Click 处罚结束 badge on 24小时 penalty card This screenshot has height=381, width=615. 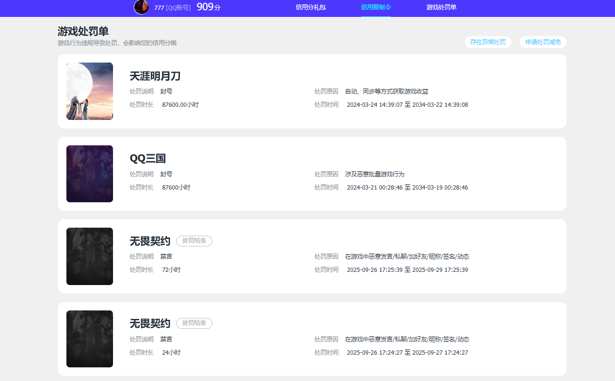(x=194, y=323)
